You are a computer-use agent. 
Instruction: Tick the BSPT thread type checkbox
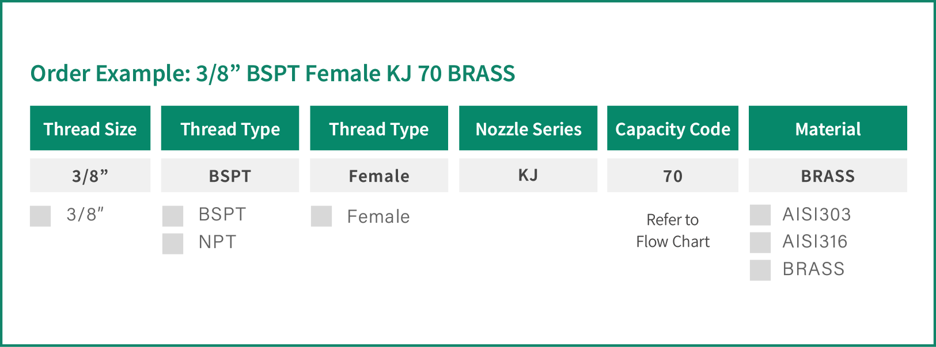[x=173, y=216]
